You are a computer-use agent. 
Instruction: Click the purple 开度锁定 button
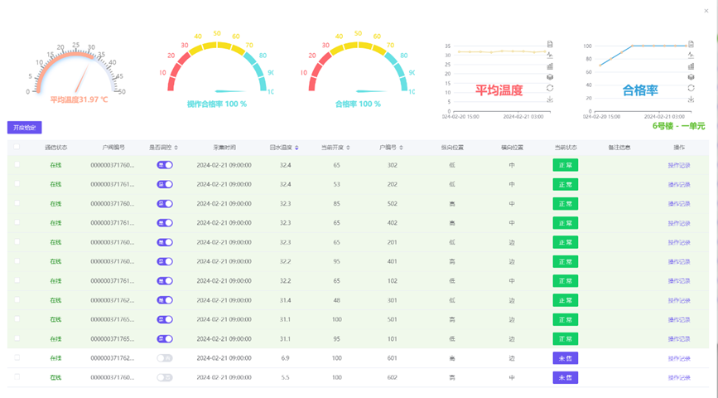24,128
